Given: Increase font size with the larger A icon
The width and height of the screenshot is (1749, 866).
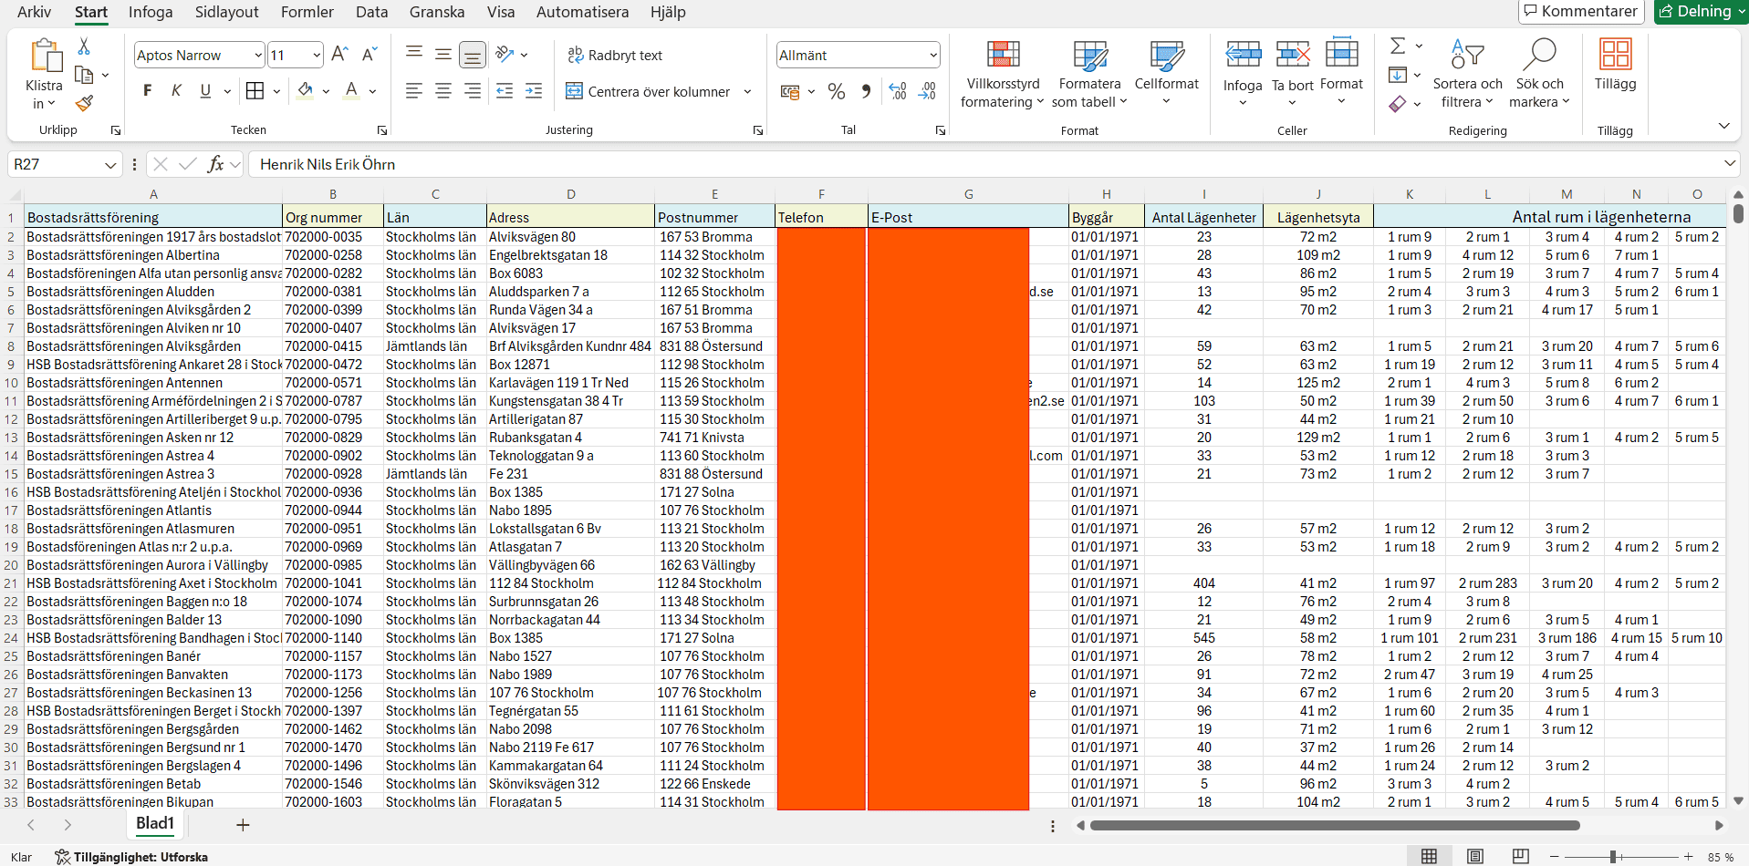Looking at the screenshot, I should coord(339,55).
